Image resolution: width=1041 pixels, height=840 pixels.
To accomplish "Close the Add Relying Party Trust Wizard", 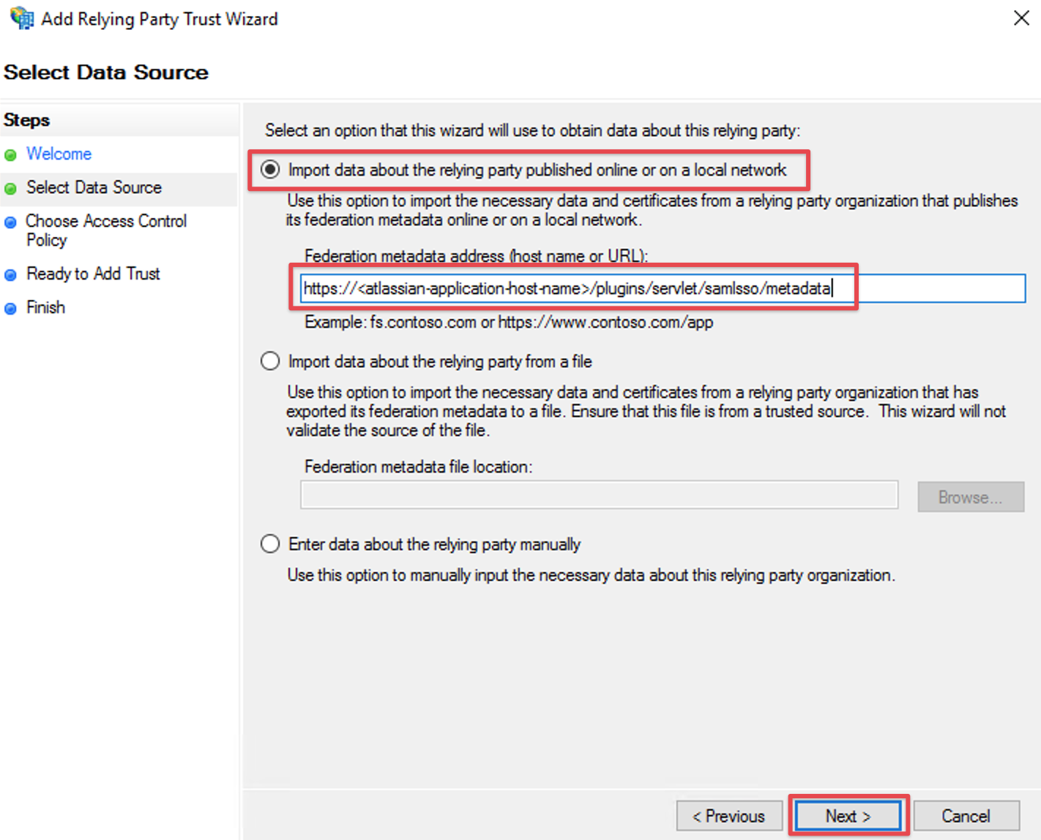I will 1021,18.
